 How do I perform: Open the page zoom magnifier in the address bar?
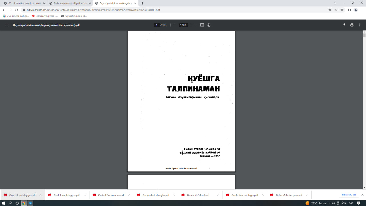point(329,10)
